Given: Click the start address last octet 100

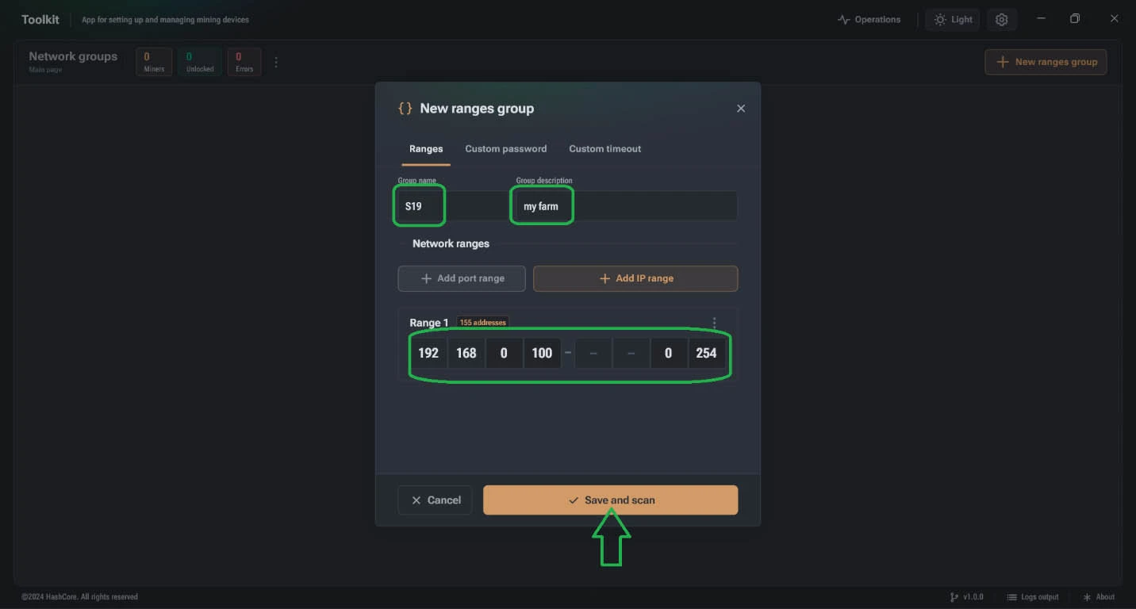Looking at the screenshot, I should 542,353.
